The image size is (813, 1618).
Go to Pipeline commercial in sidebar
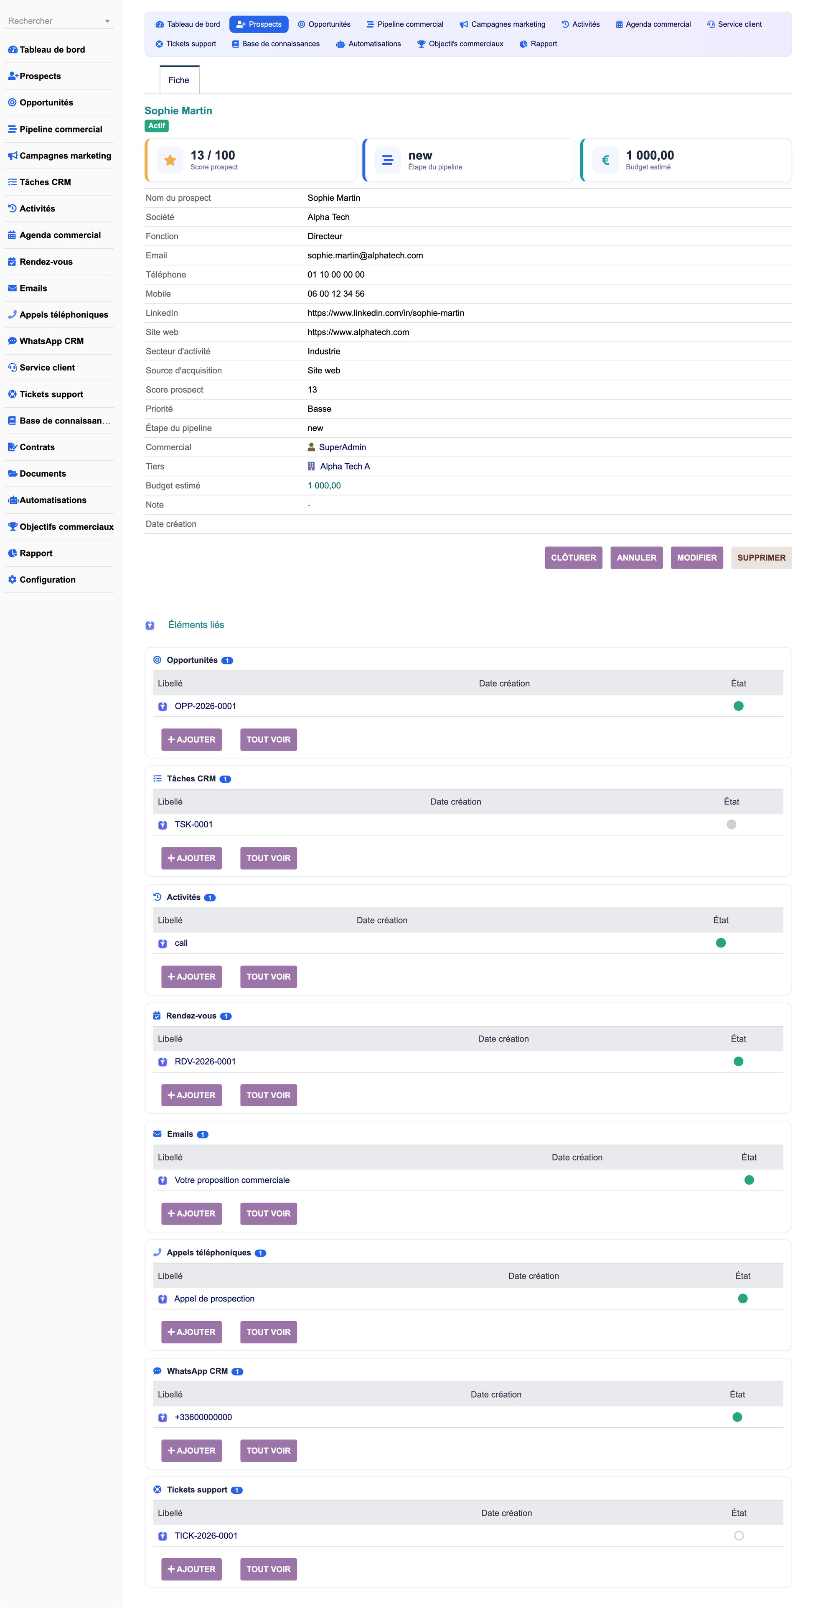pyautogui.click(x=60, y=129)
